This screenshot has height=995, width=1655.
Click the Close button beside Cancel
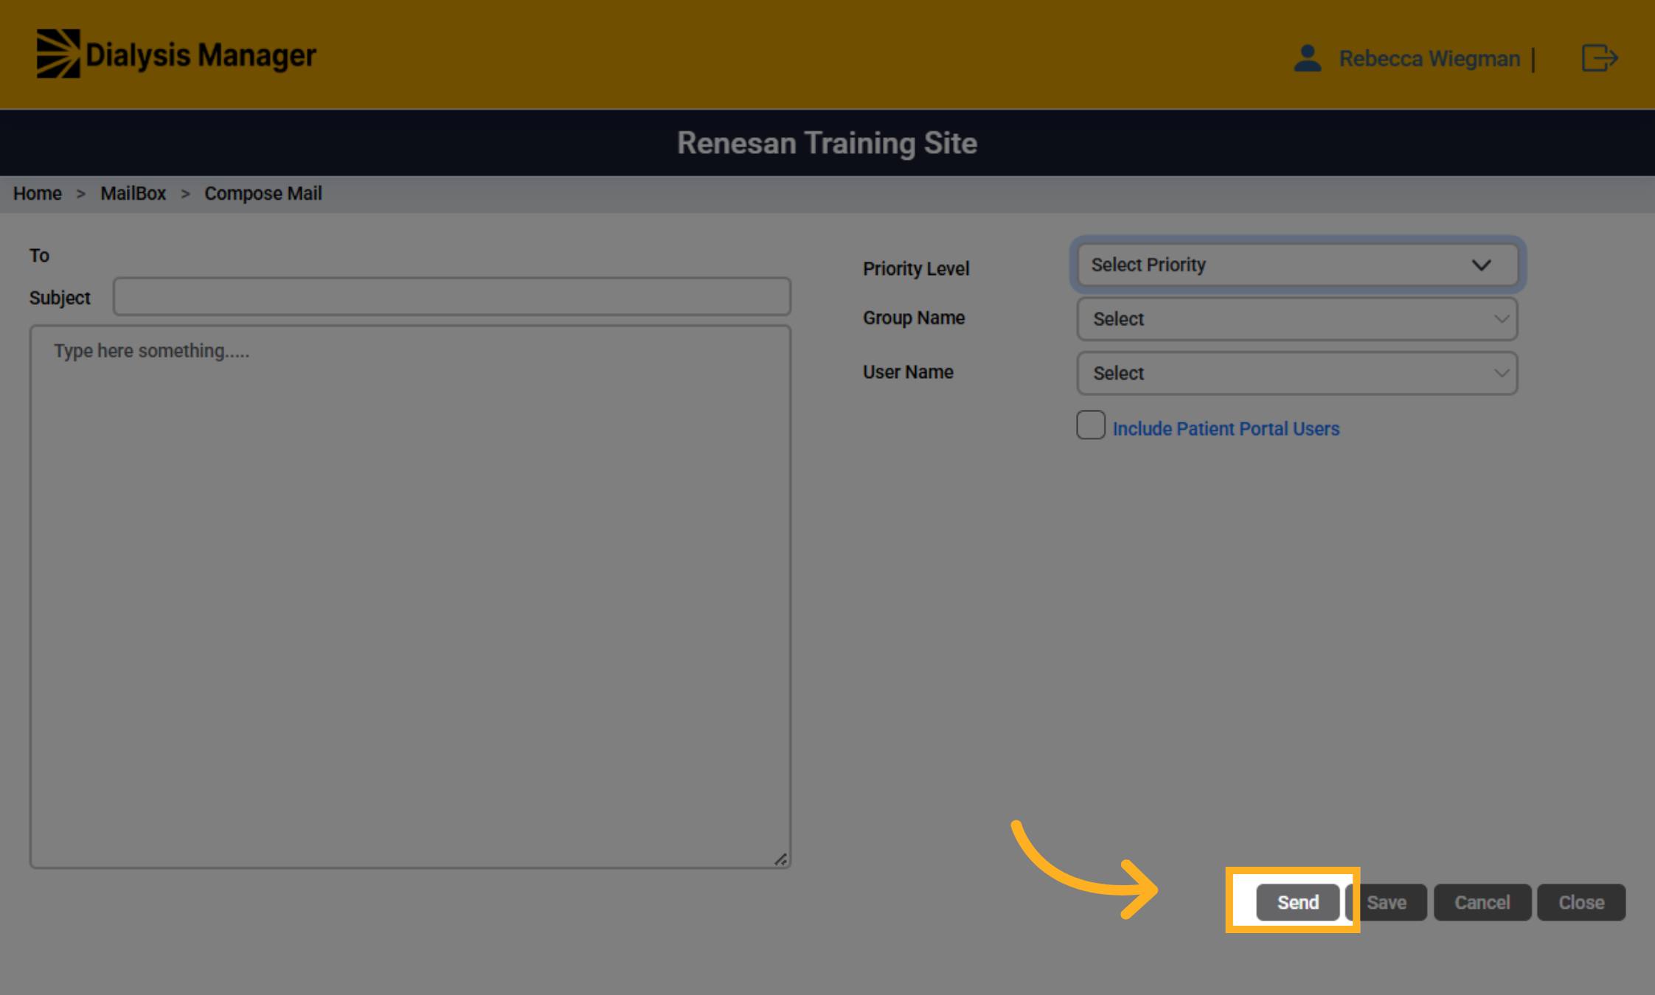point(1581,902)
